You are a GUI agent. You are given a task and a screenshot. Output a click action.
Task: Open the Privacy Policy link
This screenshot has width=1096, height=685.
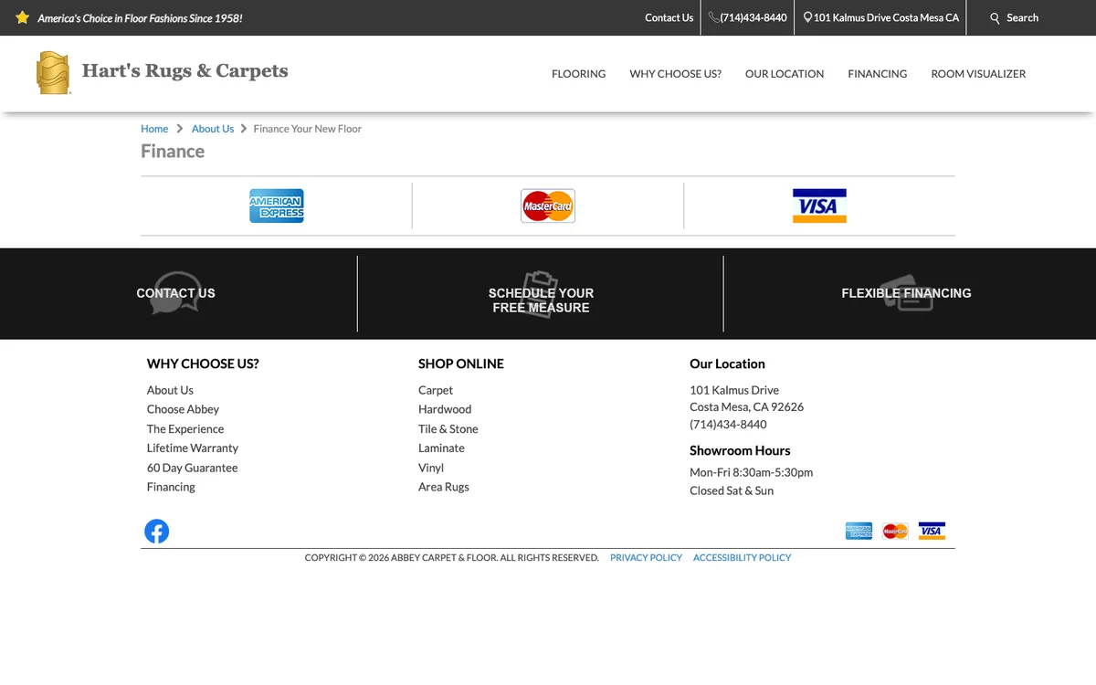[x=646, y=557]
